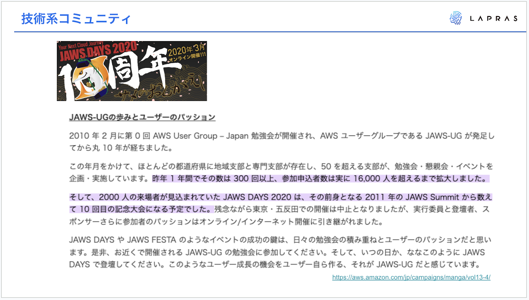Click the LAPRAS wordmark text
Screen dimensions: 529x300
494,19
